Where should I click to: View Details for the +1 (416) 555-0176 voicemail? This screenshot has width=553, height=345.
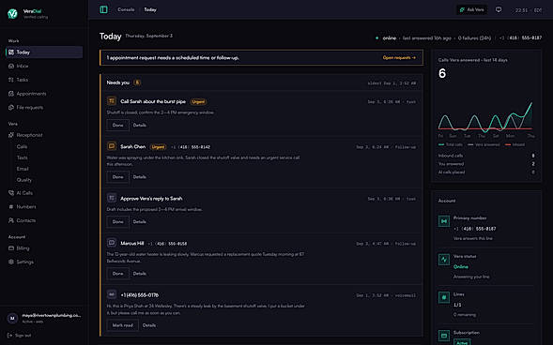[149, 325]
